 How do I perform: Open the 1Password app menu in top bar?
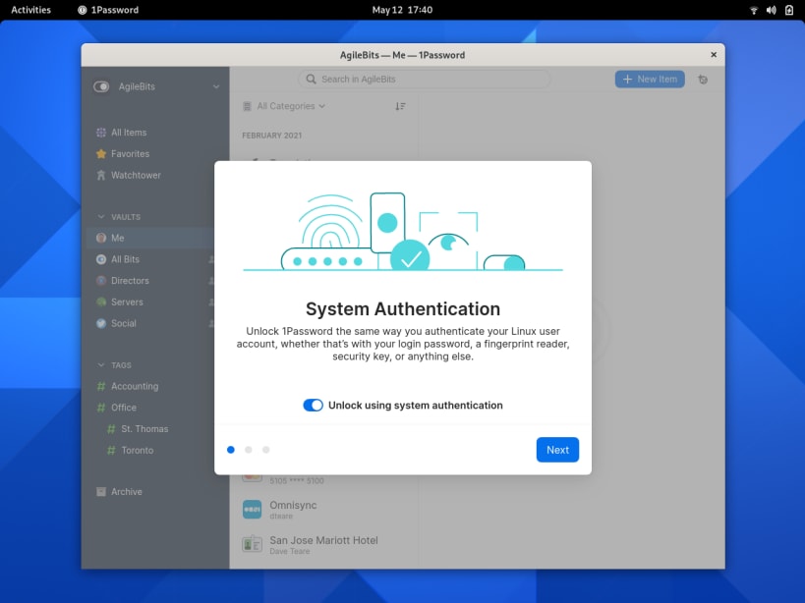click(108, 10)
